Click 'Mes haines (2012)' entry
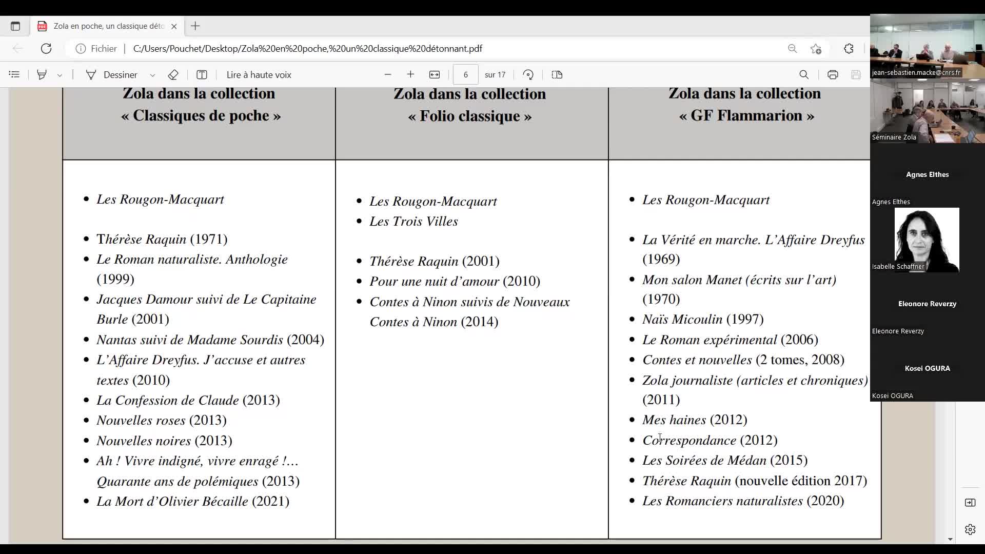Viewport: 985px width, 554px height. tap(695, 420)
